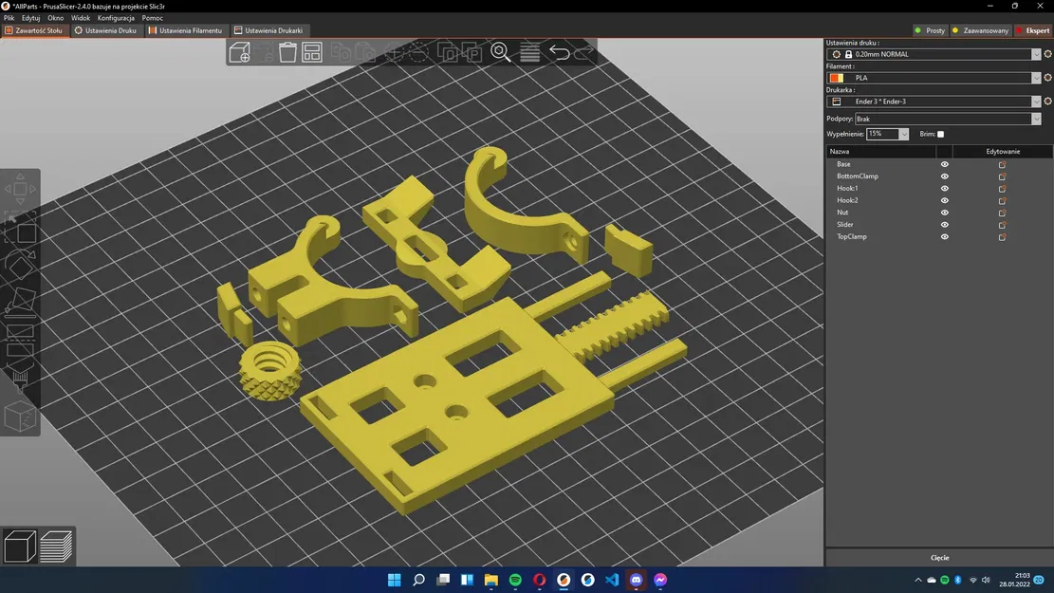This screenshot has width=1054, height=593.
Task: Click the Split to objects icon
Action: pos(447,52)
